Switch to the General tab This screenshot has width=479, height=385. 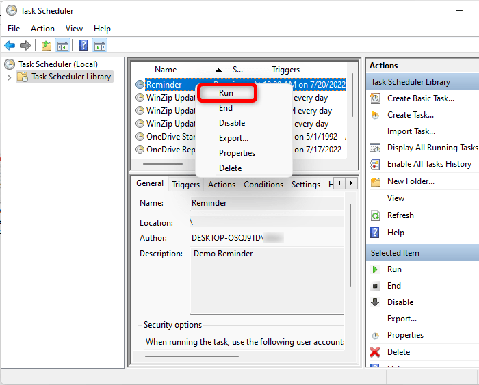coord(150,183)
